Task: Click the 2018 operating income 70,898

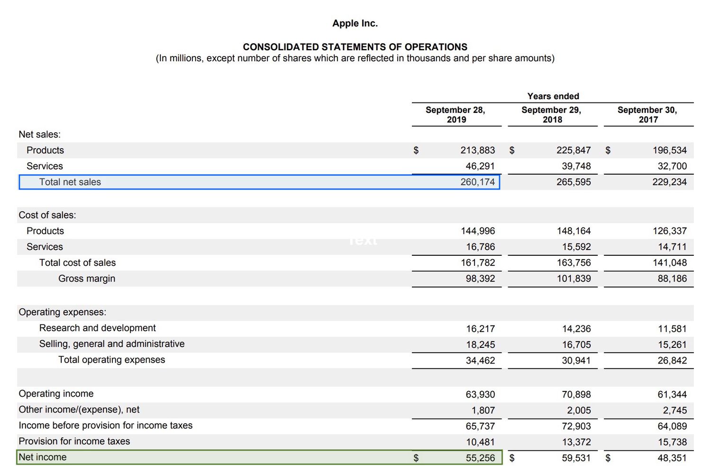Action: pyautogui.click(x=576, y=395)
